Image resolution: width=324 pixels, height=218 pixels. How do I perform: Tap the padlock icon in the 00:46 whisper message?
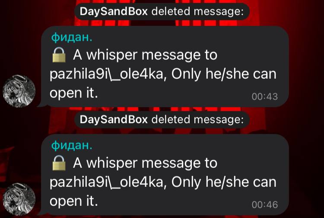tap(59, 163)
